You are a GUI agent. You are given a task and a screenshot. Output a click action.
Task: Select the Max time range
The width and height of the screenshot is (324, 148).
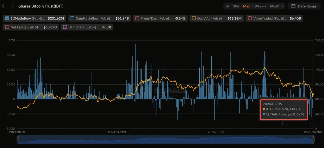coord(246,6)
